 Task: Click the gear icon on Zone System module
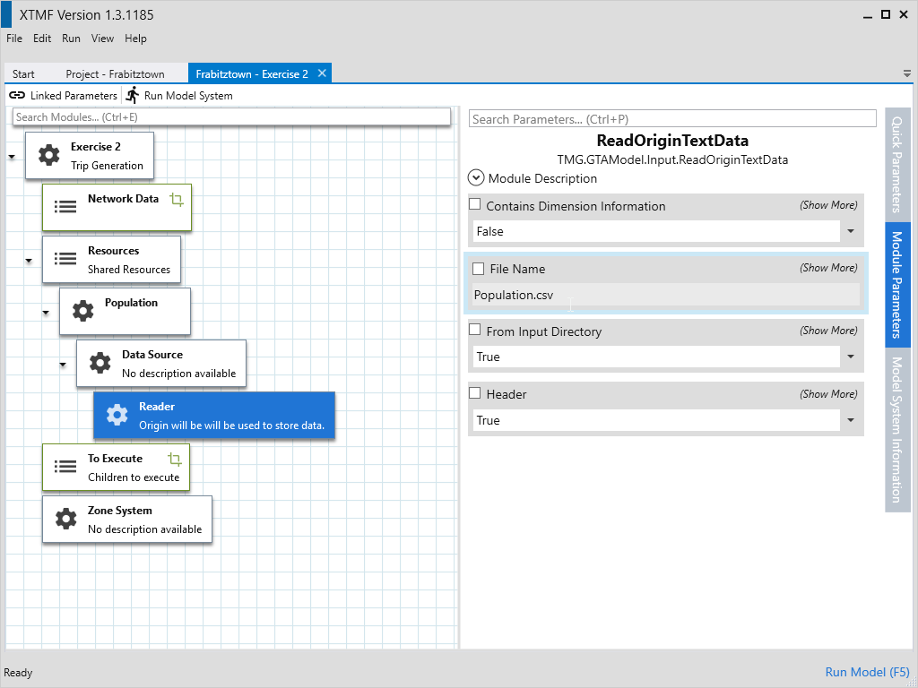65,519
